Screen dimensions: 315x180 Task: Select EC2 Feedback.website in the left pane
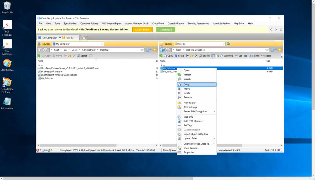coord(51,72)
